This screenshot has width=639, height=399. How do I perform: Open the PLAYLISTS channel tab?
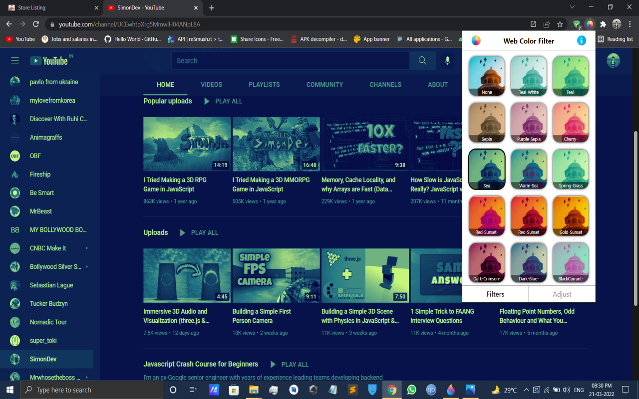(264, 84)
